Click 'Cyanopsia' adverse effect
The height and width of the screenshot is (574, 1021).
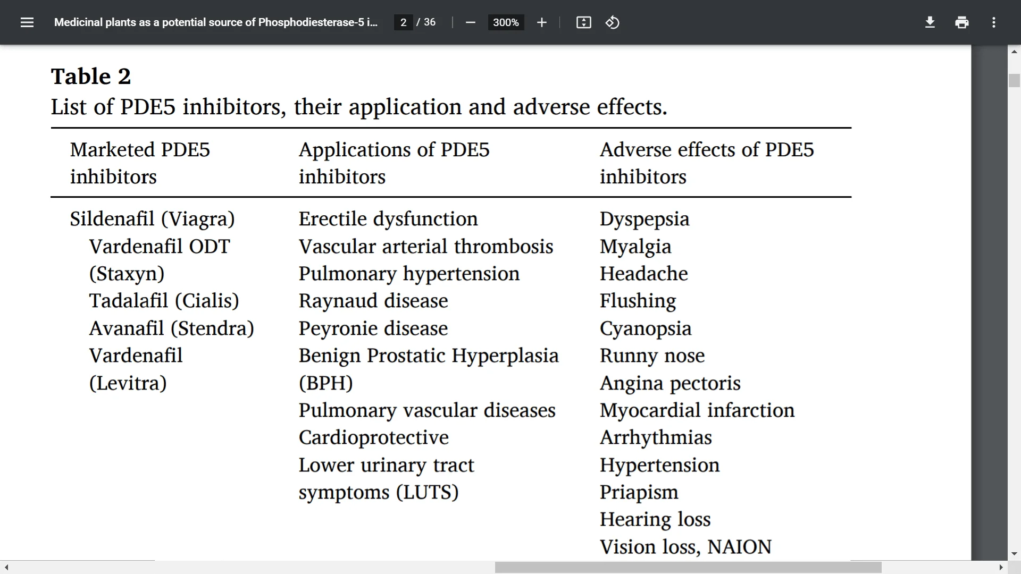pos(646,328)
